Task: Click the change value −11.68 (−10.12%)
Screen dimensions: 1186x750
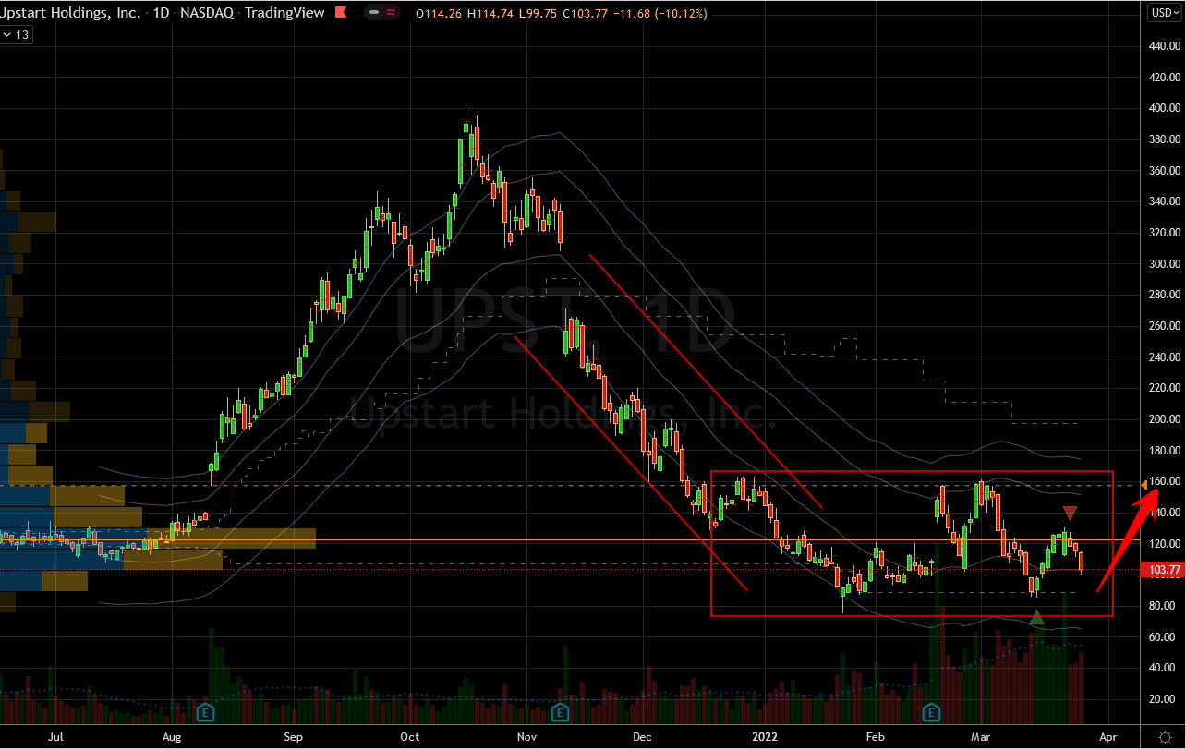Action: pos(660,13)
